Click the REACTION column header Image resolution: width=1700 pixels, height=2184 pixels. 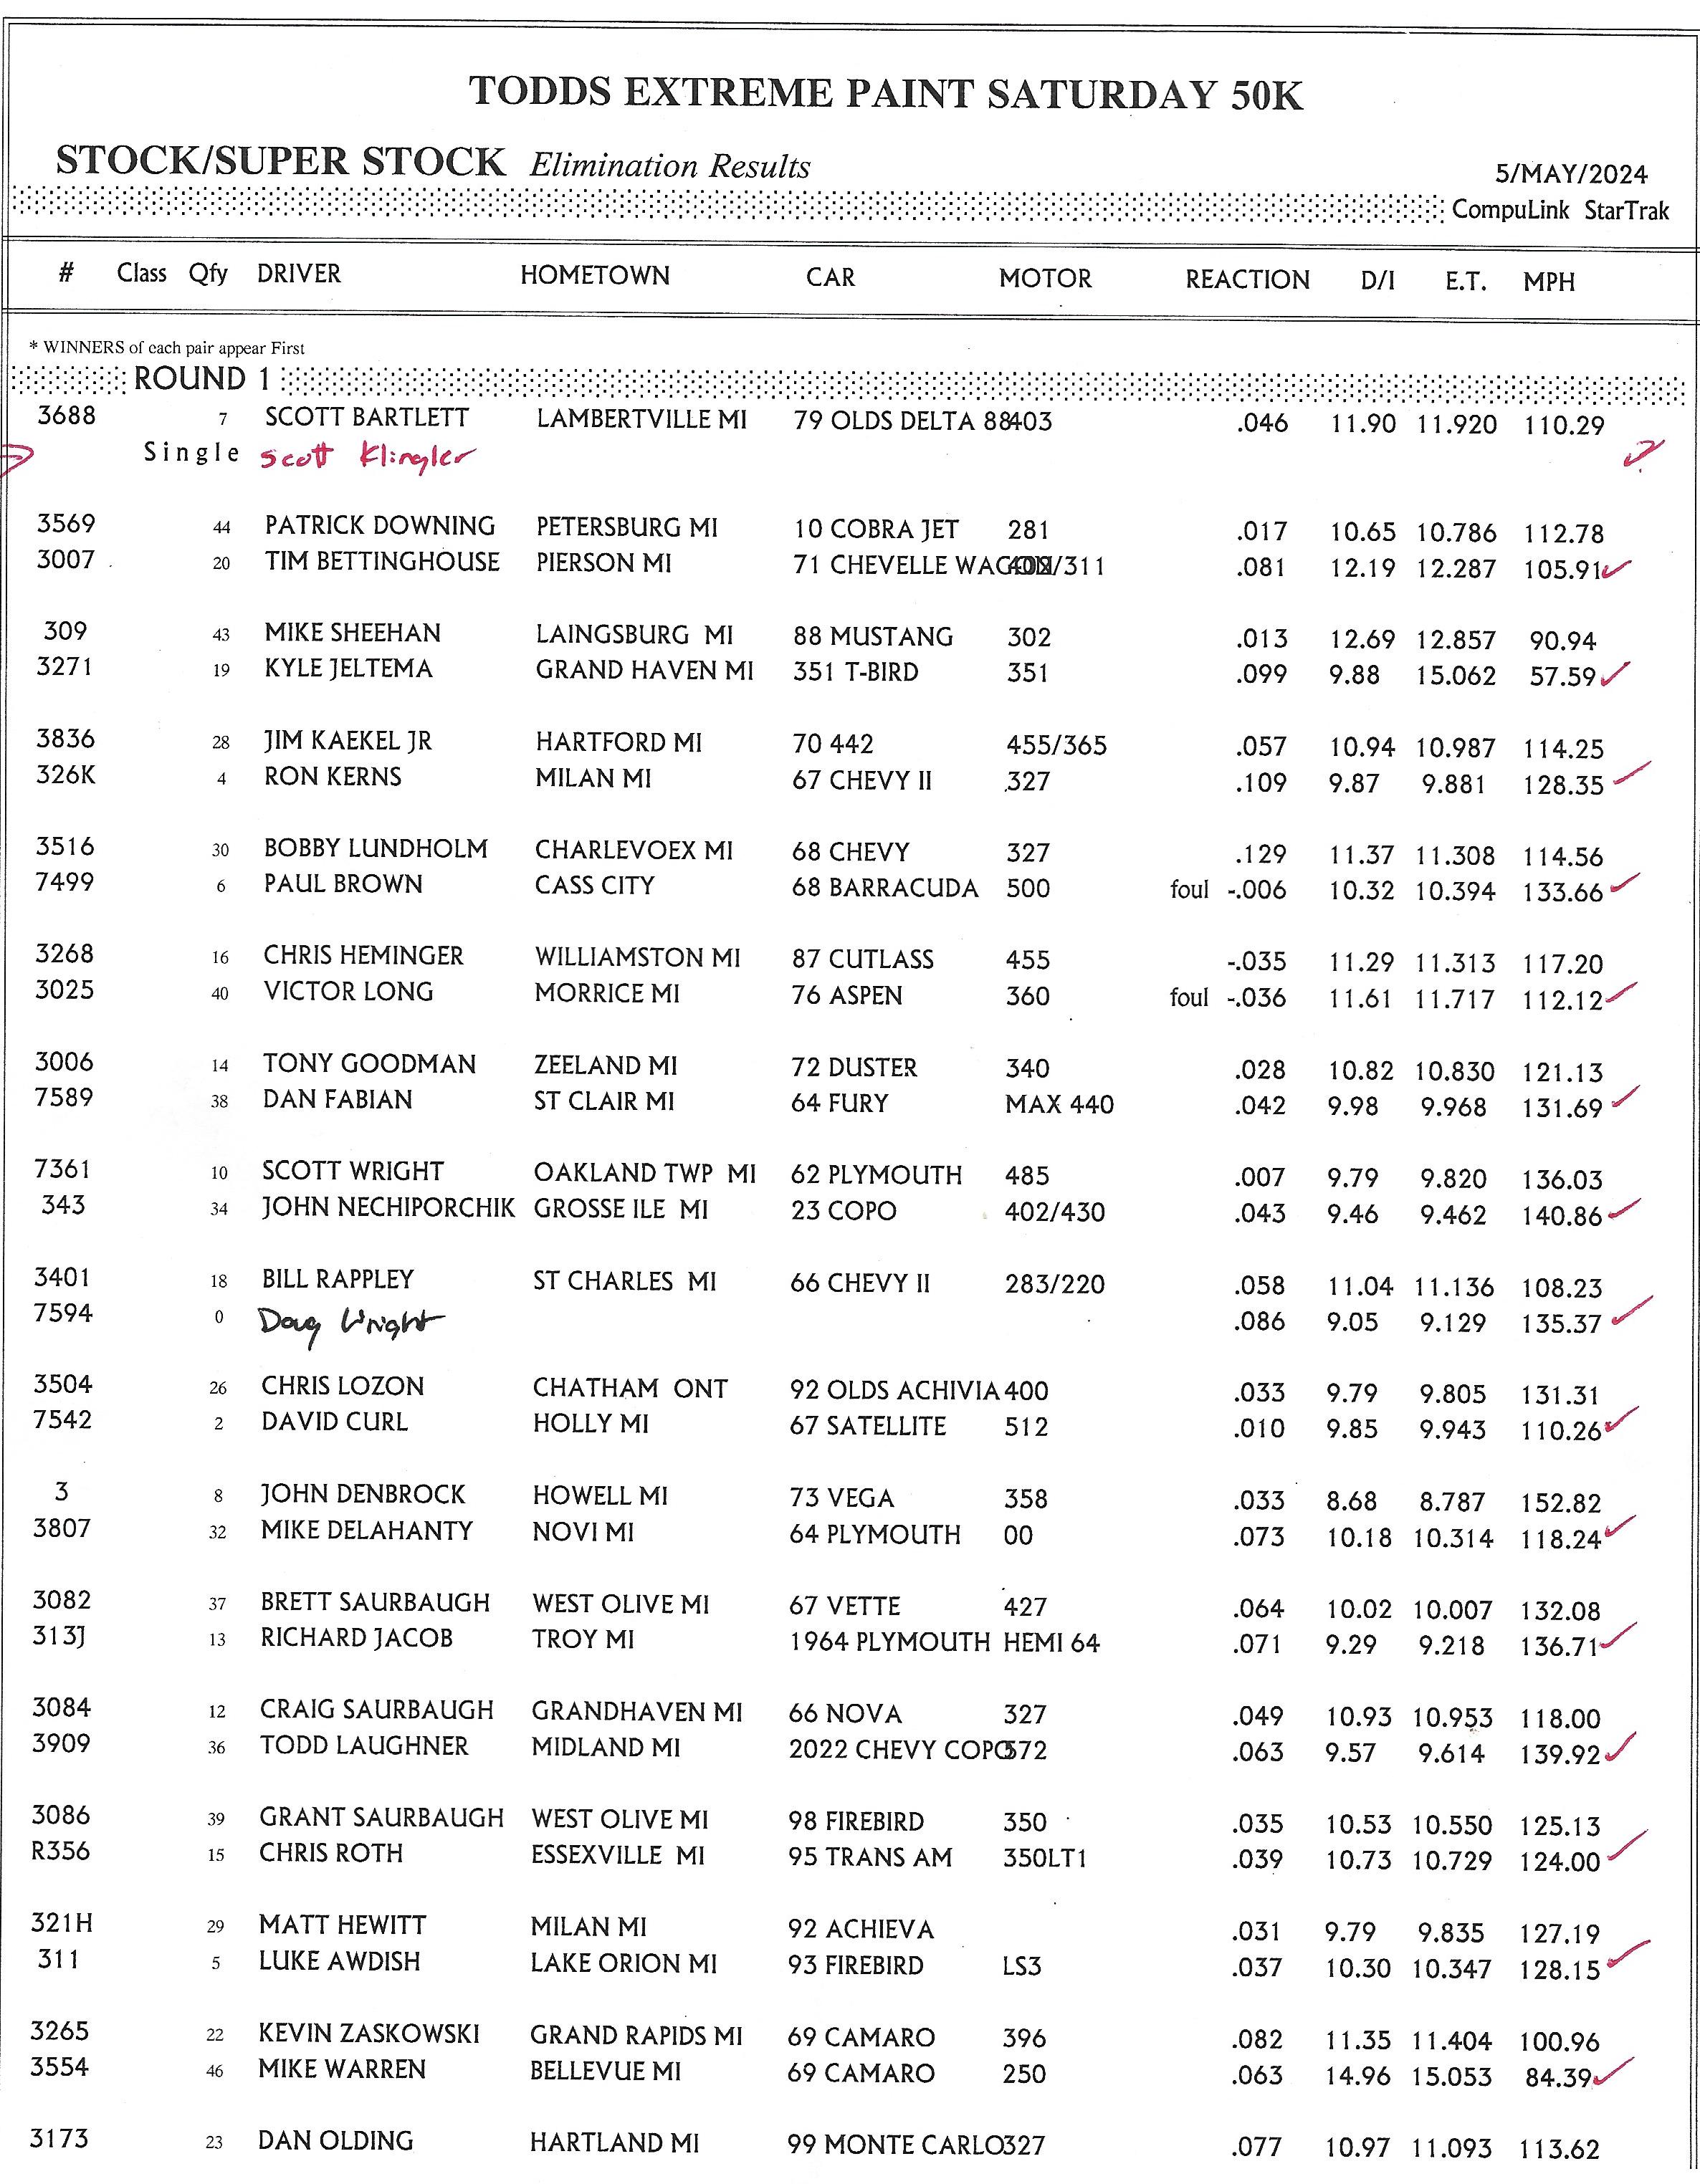pyautogui.click(x=1247, y=280)
